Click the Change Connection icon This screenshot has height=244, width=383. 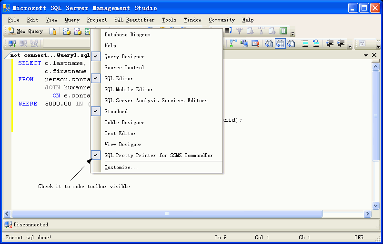pos(34,43)
